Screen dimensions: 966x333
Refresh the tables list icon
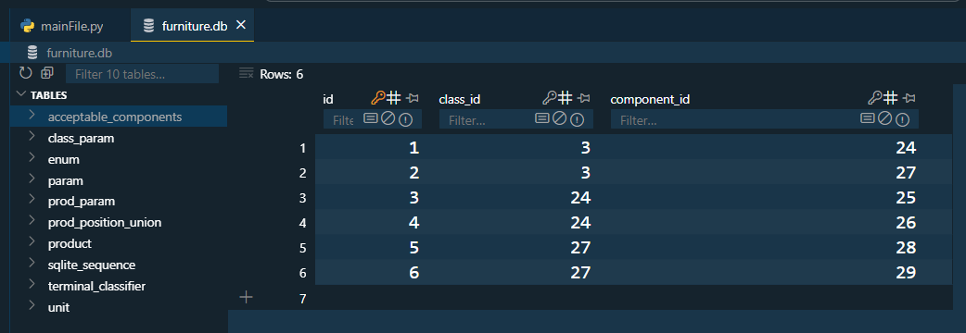(25, 73)
